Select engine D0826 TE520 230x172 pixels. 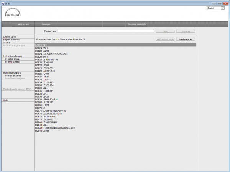click(x=42, y=77)
